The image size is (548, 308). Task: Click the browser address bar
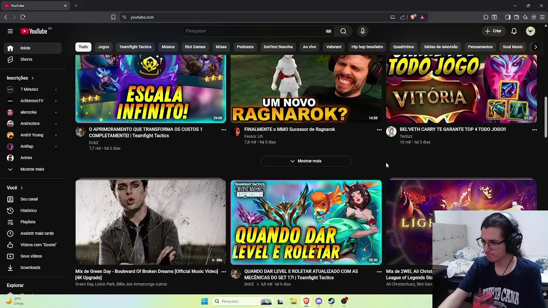coord(257,17)
